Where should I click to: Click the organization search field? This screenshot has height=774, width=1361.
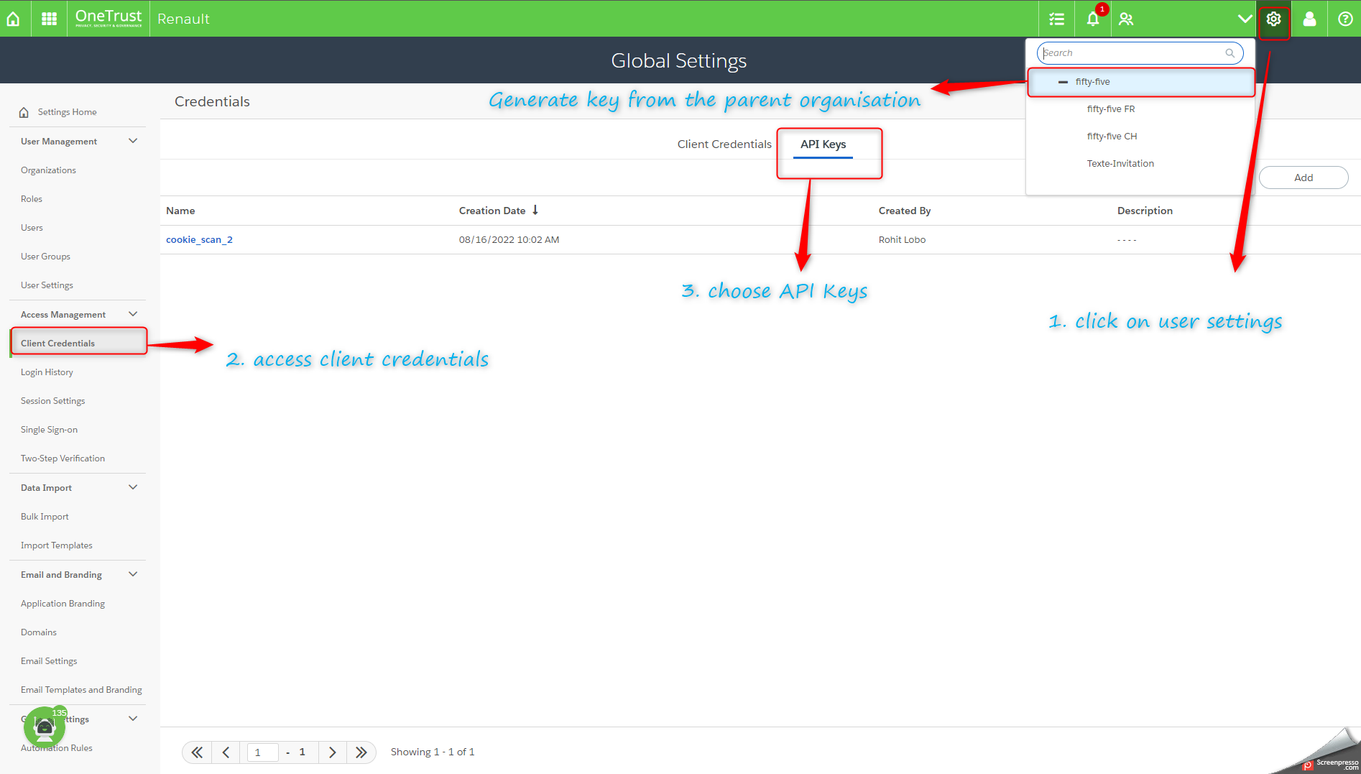pyautogui.click(x=1140, y=53)
